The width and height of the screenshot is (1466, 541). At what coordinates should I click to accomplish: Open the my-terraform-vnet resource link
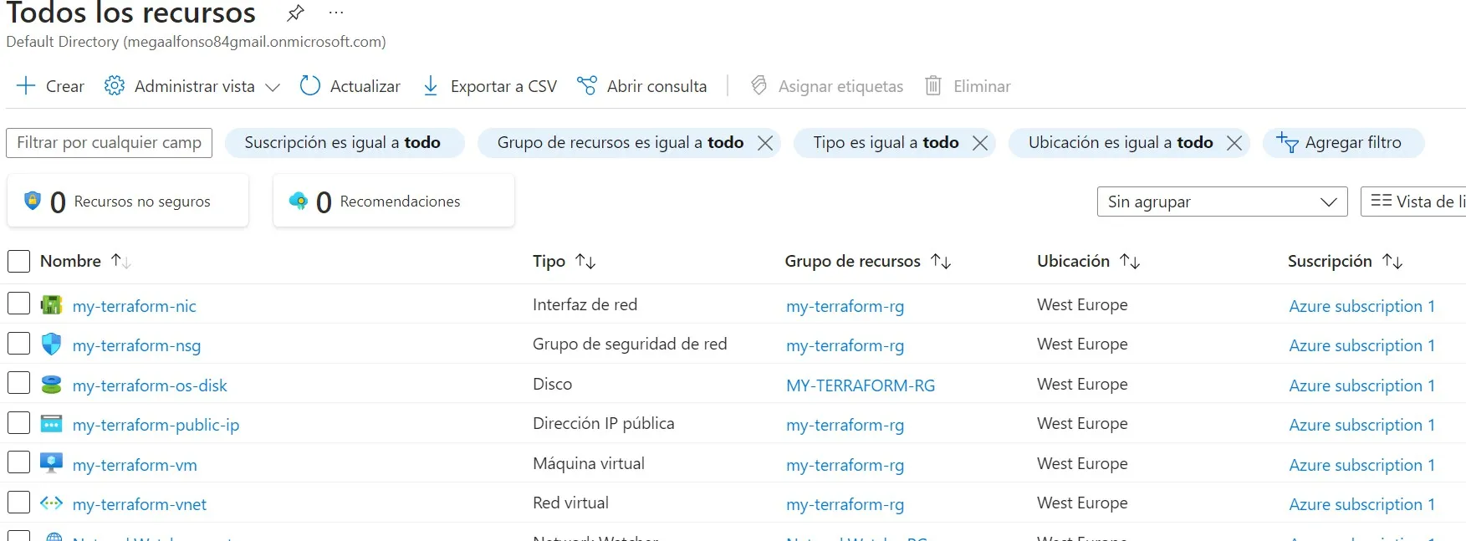coord(140,504)
